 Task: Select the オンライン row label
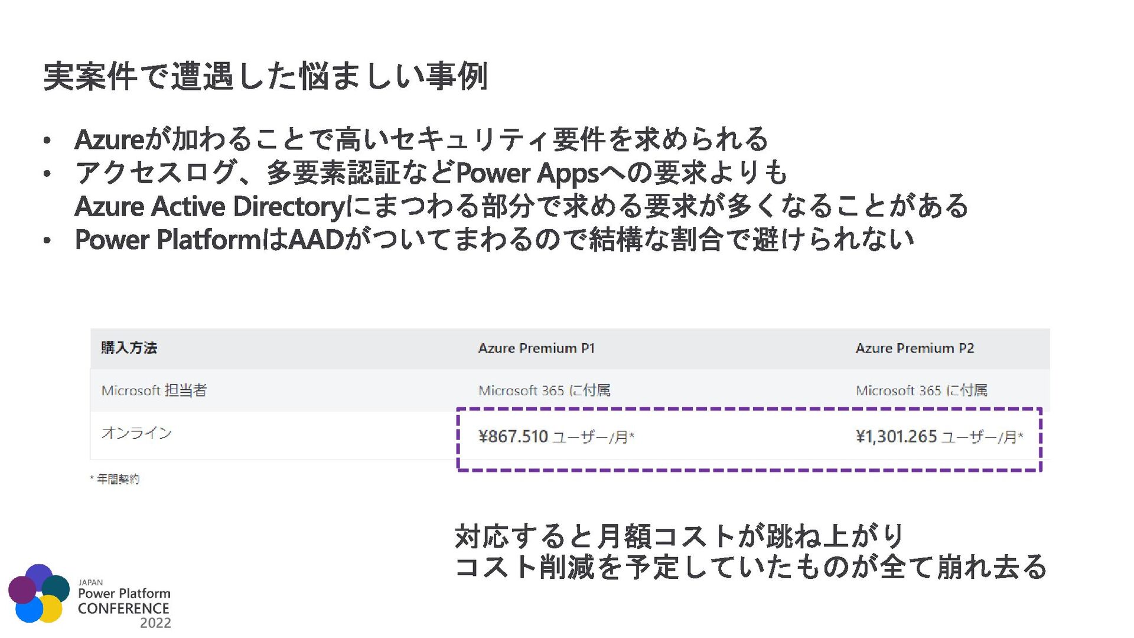coord(136,433)
